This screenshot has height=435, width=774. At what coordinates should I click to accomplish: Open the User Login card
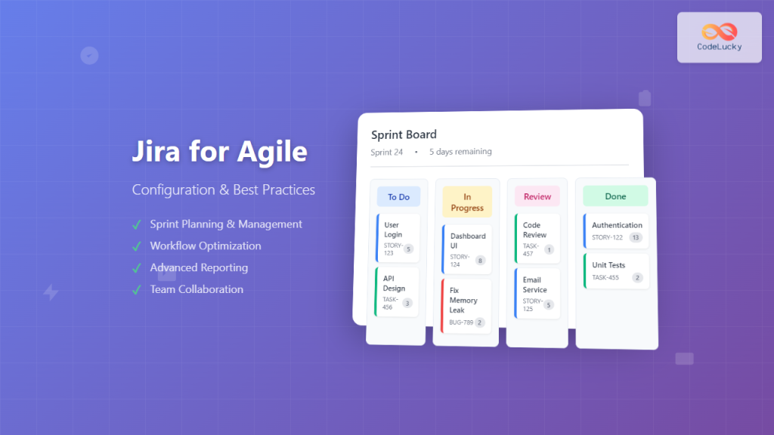[398, 235]
